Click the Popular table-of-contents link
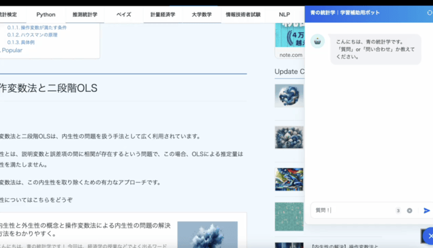The image size is (433, 248). pos(12,51)
